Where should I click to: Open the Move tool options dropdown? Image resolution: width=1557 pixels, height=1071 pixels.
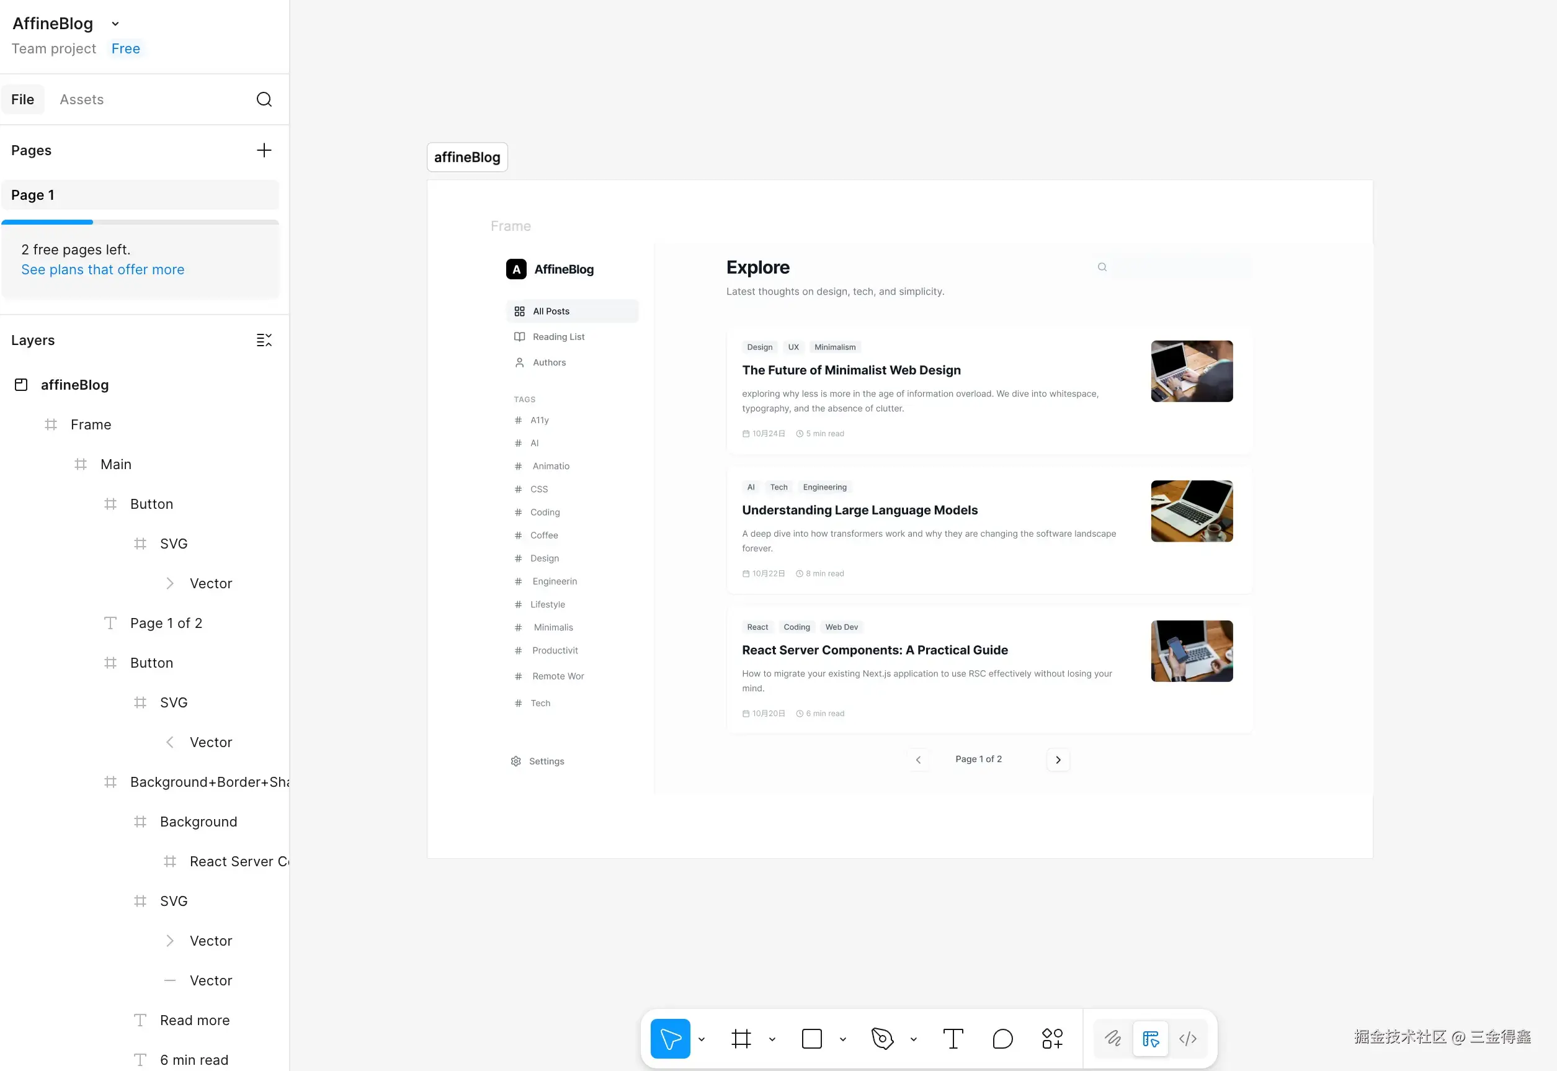702,1039
